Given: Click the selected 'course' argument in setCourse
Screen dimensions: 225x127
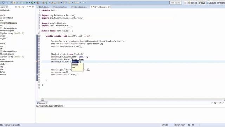Looking at the screenshot, I should [x=75, y=62].
